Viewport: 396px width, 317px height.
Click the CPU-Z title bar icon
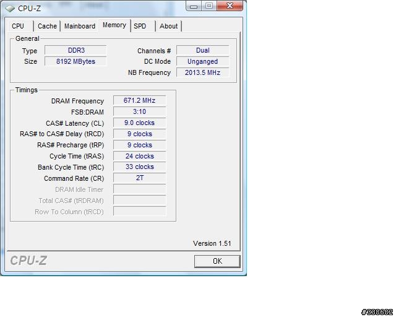[x=10, y=8]
